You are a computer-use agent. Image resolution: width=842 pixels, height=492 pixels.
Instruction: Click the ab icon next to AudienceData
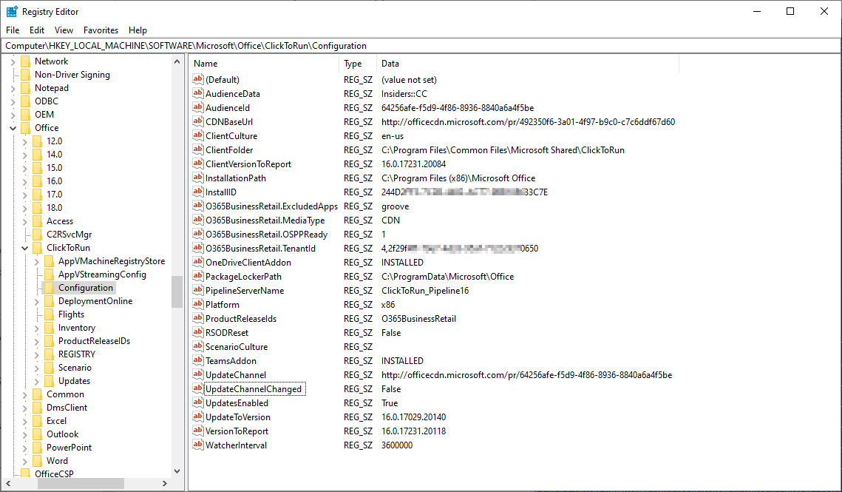click(x=197, y=93)
